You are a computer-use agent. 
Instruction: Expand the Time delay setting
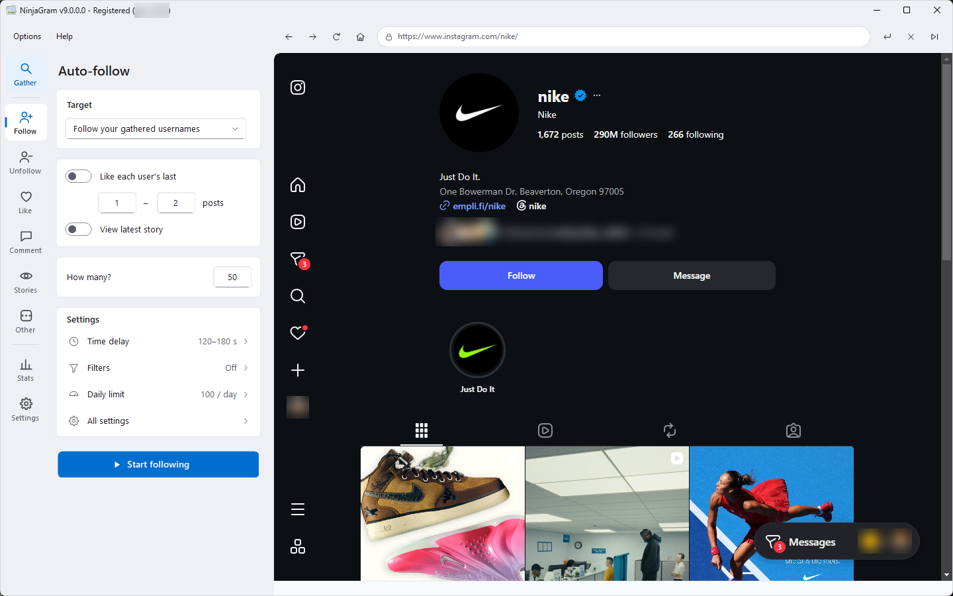tap(158, 342)
